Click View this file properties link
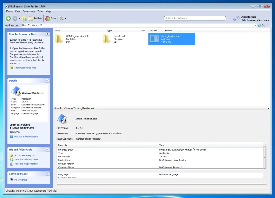The image size is (275, 198). tap(26, 164)
